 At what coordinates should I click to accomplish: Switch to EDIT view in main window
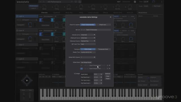click(x=119, y=2)
